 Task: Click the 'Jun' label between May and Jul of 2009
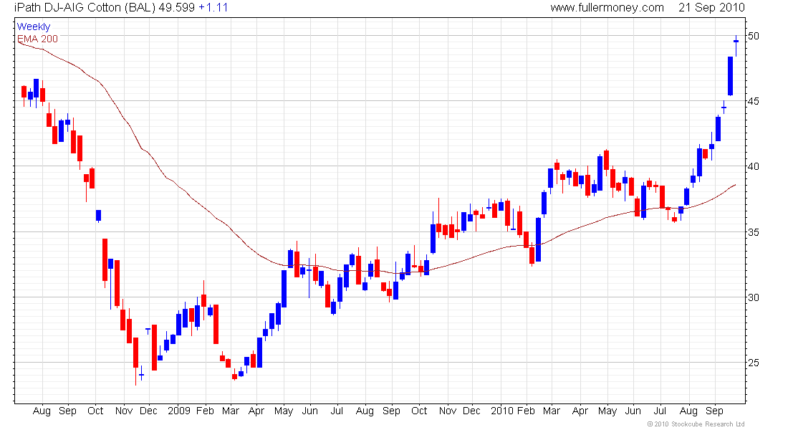tap(309, 411)
